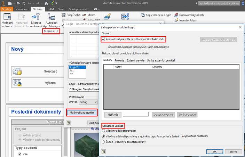Image resolution: width=245 pixels, height=157 pixels.
Task: Click the help and commands search box
Action: 219,3
